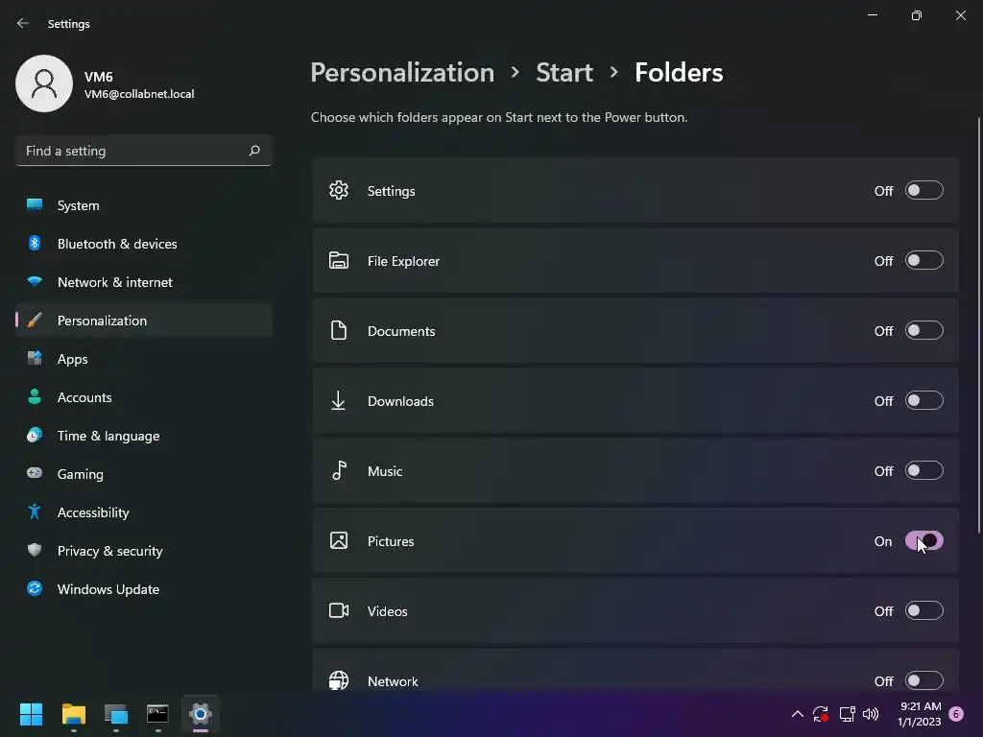The image size is (983, 737).
Task: Open Time & language settings
Action: pyautogui.click(x=144, y=436)
